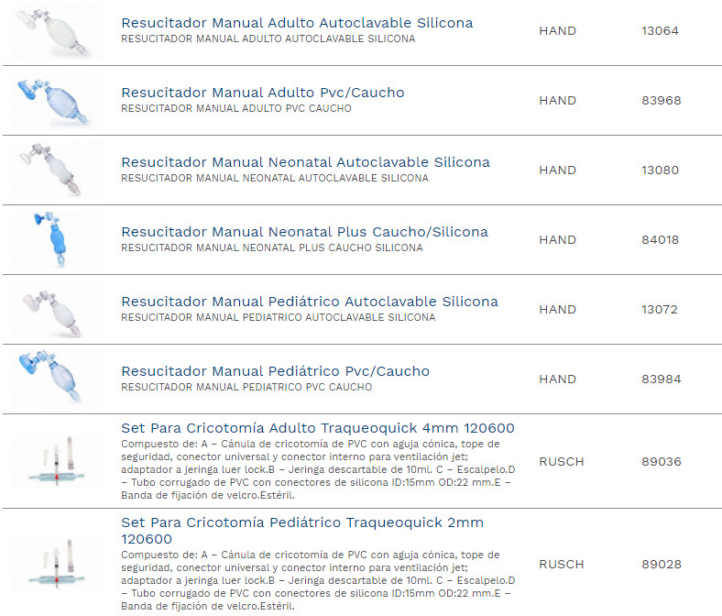Select Resucitador Manual Neonatal Plus Caucho/Silicona link
Image resolution: width=722 pixels, height=616 pixels.
304,232
